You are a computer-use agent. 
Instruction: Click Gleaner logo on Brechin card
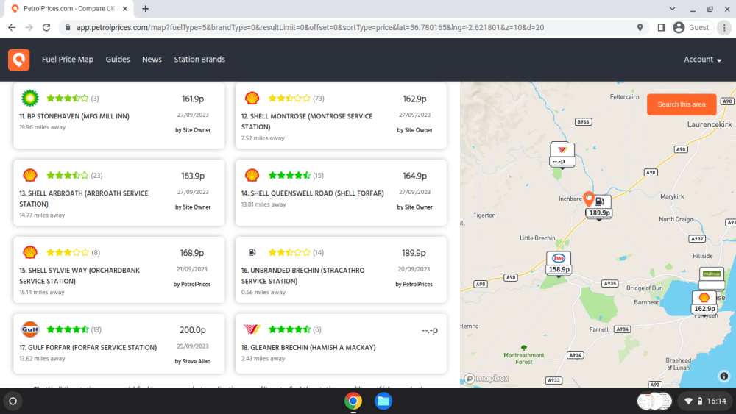point(252,329)
